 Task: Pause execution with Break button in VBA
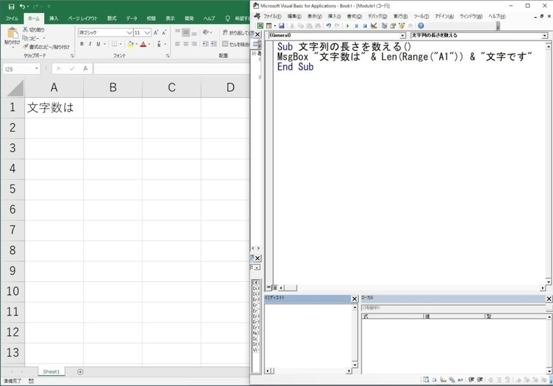(357, 26)
